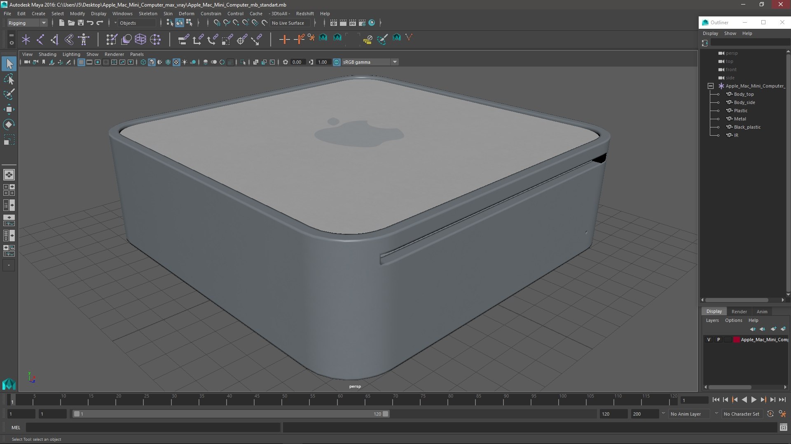Click the Create Lattice shelf icon
The height and width of the screenshot is (444, 791).
click(x=140, y=39)
